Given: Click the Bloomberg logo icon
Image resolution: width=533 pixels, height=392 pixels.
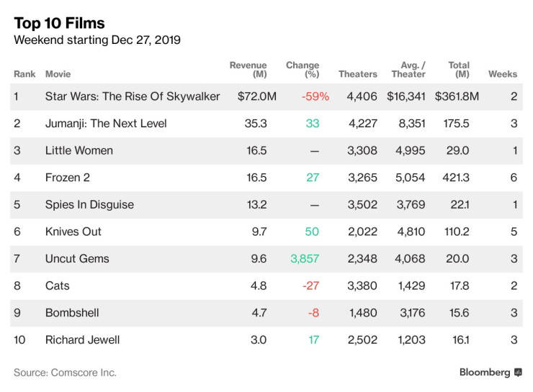Looking at the screenshot, I should click(517, 373).
